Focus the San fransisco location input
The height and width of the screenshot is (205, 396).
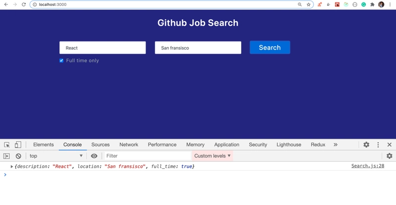tap(198, 48)
